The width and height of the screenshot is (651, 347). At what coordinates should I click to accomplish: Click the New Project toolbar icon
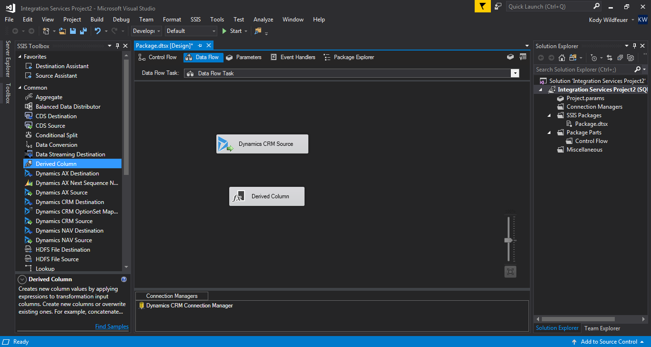pos(46,31)
